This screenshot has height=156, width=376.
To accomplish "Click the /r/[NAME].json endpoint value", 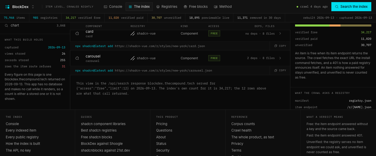I will tap(359, 107).
